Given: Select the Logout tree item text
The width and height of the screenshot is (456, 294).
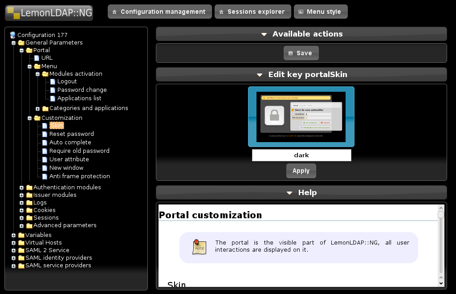Looking at the screenshot, I should click(67, 82).
